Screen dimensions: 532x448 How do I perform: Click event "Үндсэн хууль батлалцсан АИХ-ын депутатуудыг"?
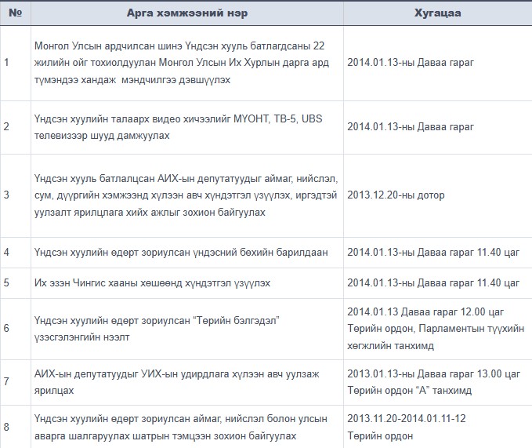pos(148,178)
